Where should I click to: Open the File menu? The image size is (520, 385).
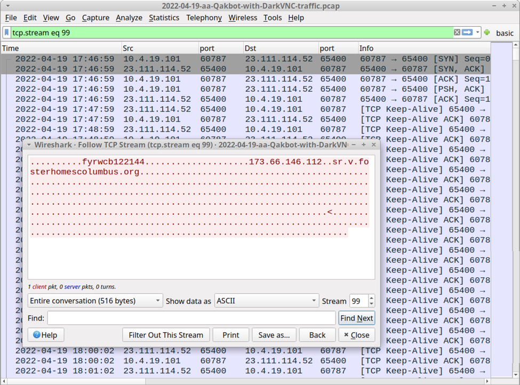11,18
